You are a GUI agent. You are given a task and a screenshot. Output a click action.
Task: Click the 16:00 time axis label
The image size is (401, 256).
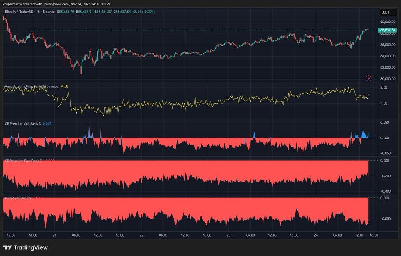tap(374, 235)
